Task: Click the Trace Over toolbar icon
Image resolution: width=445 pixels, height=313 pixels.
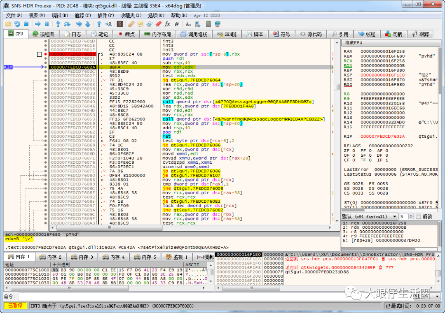Action: [88, 24]
